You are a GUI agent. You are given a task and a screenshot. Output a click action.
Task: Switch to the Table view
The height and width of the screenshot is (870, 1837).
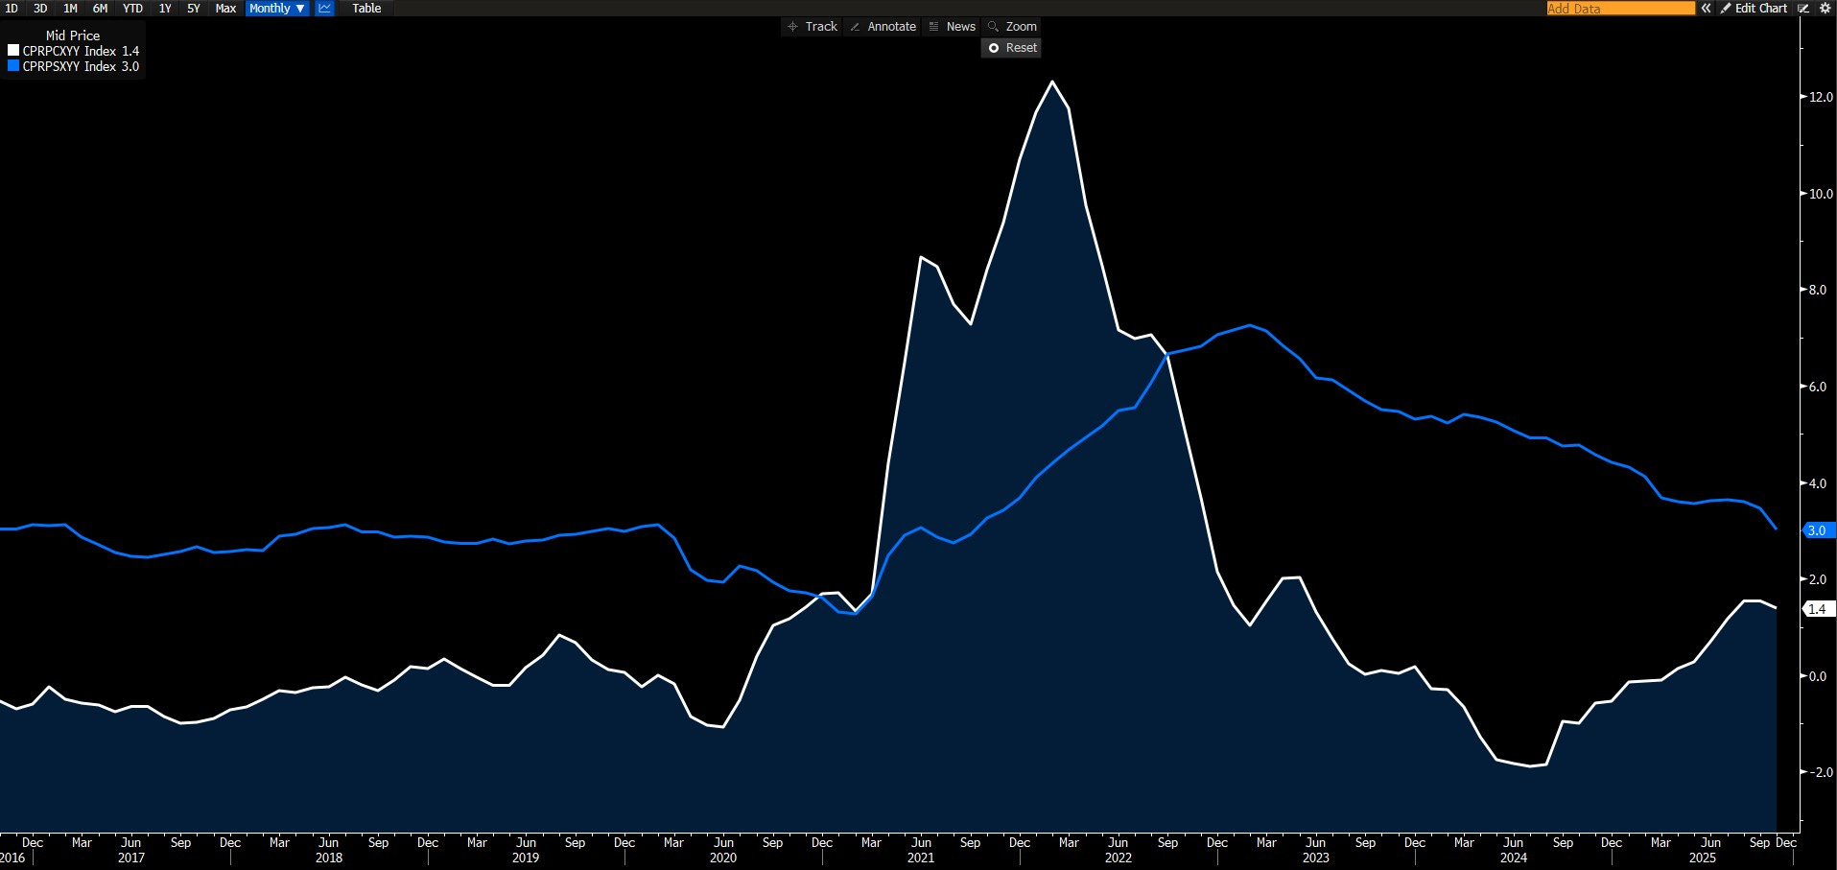click(366, 8)
